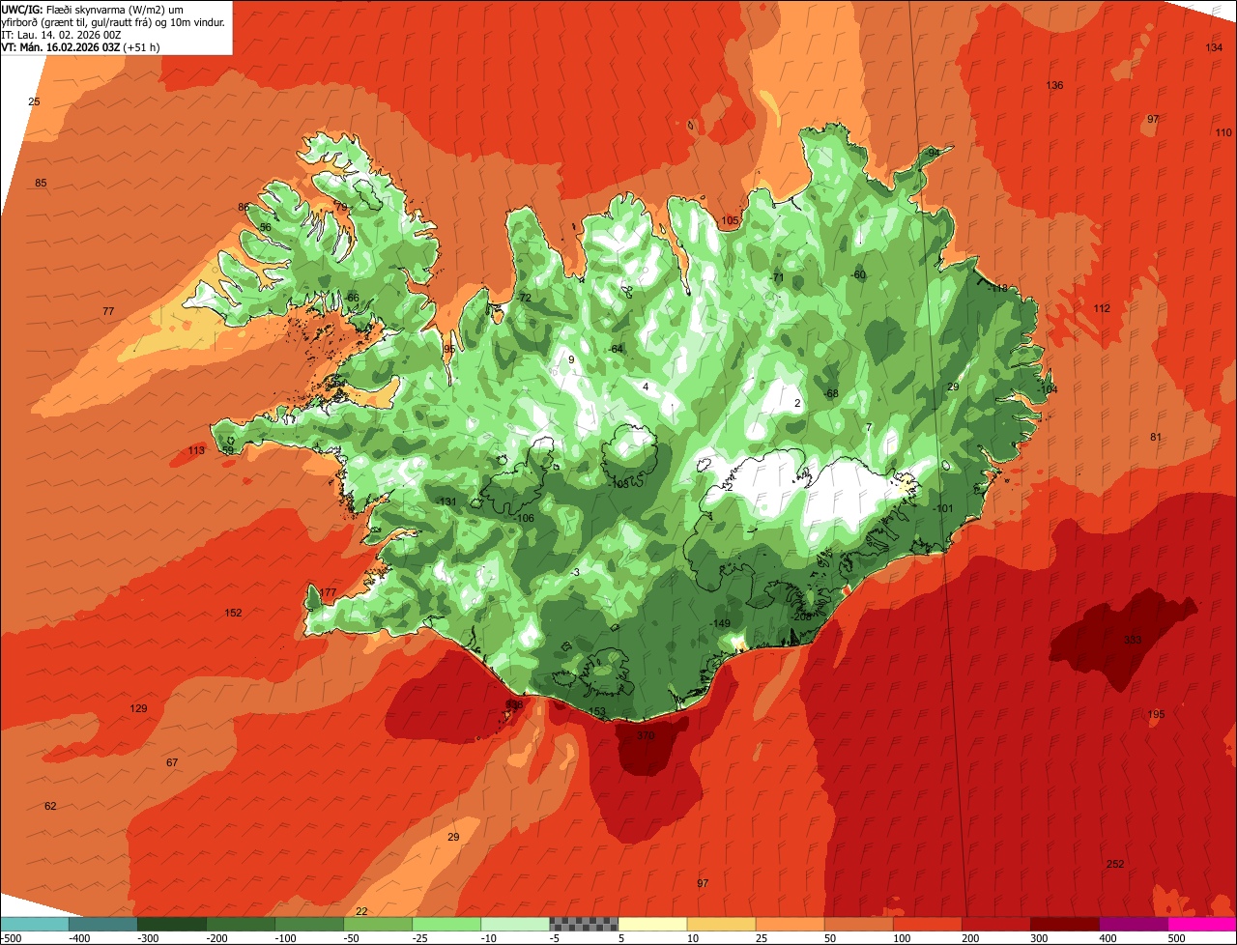1237x945 pixels.
Task: Click the map value -68 in eastern Iceland
Action: tap(831, 393)
